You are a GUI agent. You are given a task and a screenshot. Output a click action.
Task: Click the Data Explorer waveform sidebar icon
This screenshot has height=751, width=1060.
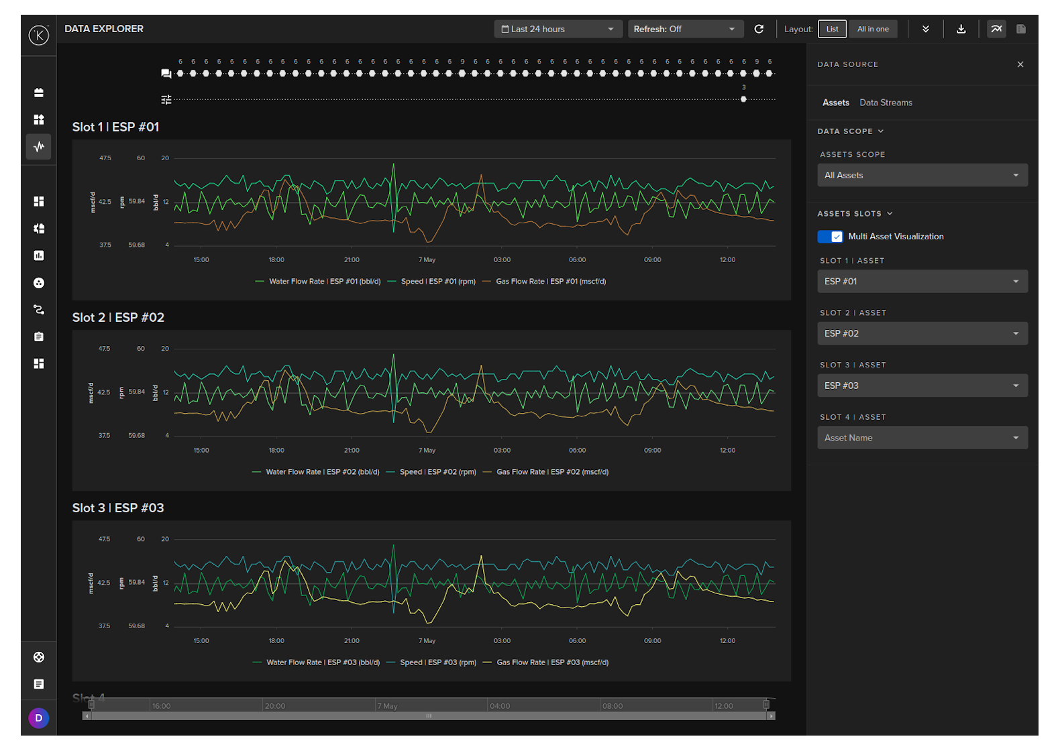[39, 146]
